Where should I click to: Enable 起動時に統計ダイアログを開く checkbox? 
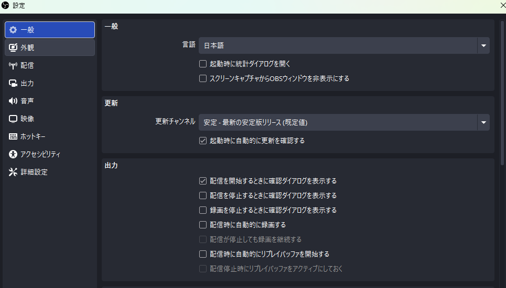[x=202, y=64]
